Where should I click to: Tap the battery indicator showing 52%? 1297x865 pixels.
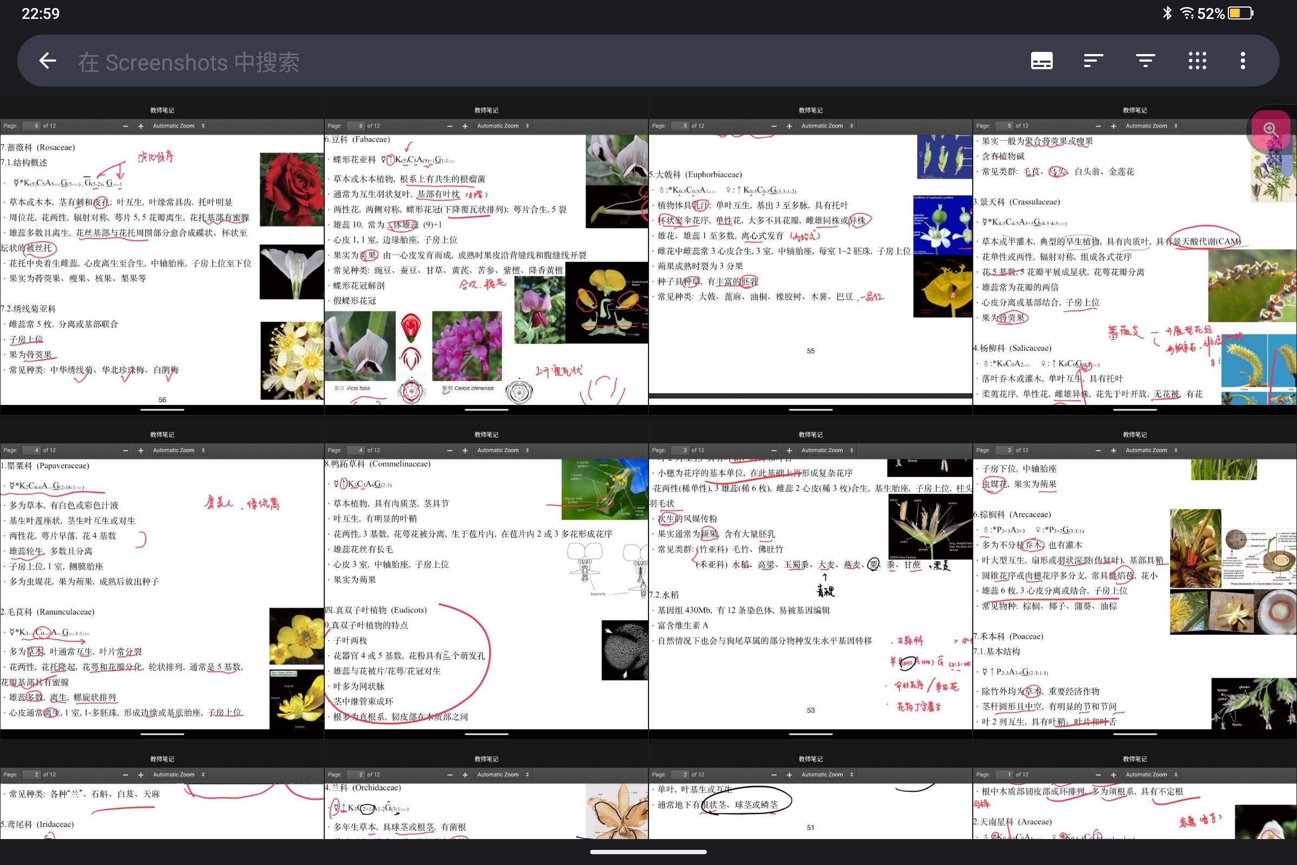pyautogui.click(x=1225, y=13)
